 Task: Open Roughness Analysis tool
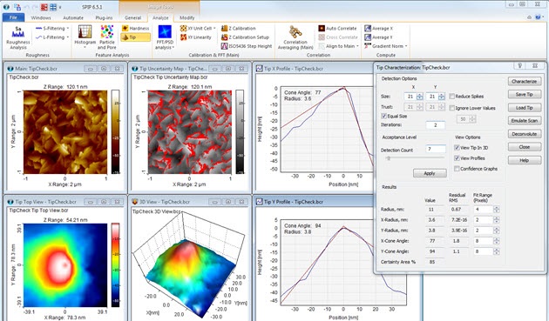point(18,37)
